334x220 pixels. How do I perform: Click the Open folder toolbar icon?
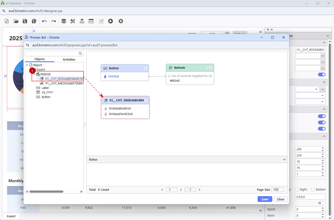click(x=16, y=21)
